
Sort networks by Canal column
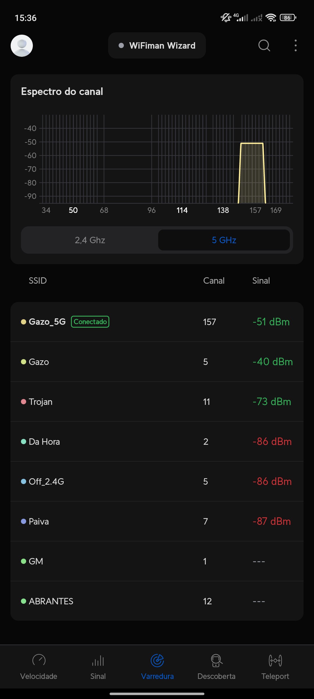[x=214, y=280]
